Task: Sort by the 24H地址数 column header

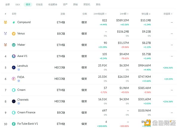Action: tap(99, 14)
